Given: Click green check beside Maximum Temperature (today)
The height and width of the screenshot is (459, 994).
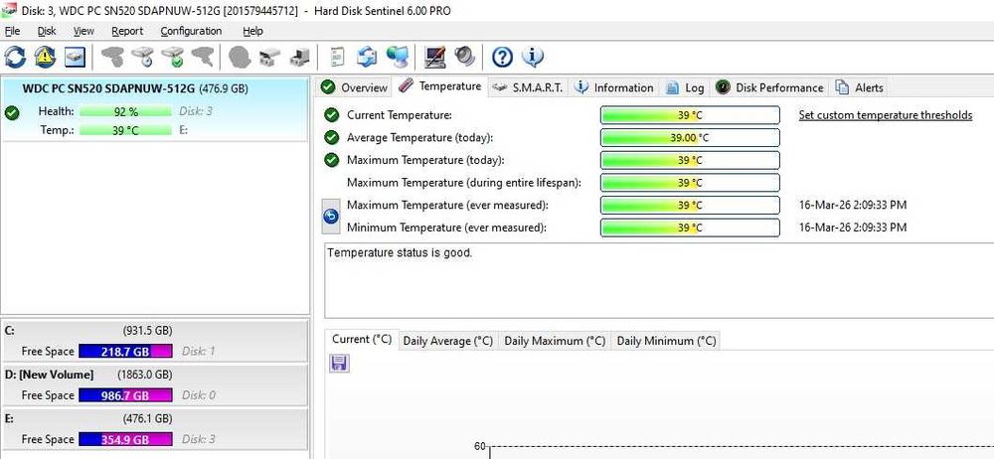Looking at the screenshot, I should coord(331,160).
